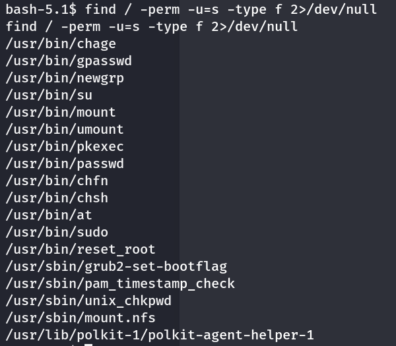Screen dimensions: 396x346
Task: Click the echoed find command on second line
Action: [152, 26]
